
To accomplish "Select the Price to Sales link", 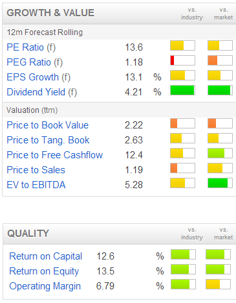I will [36, 170].
